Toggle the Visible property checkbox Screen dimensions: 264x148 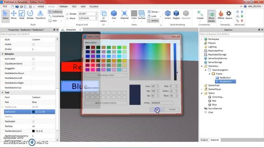pos(33,44)
